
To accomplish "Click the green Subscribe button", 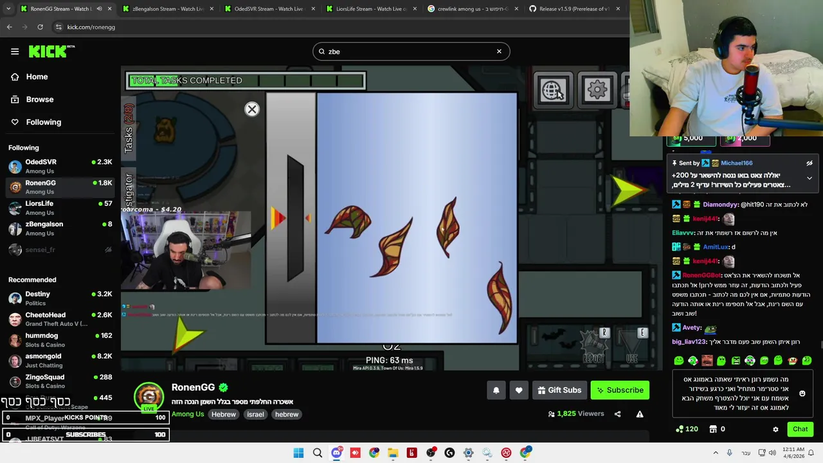I will tap(620, 390).
